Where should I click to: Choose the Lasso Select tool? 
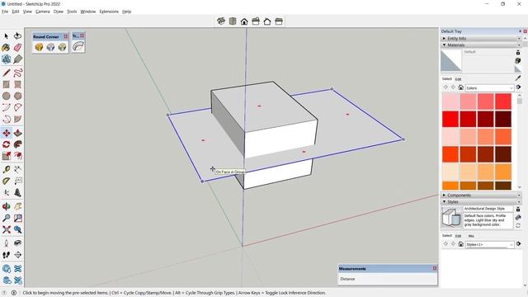pos(18,36)
